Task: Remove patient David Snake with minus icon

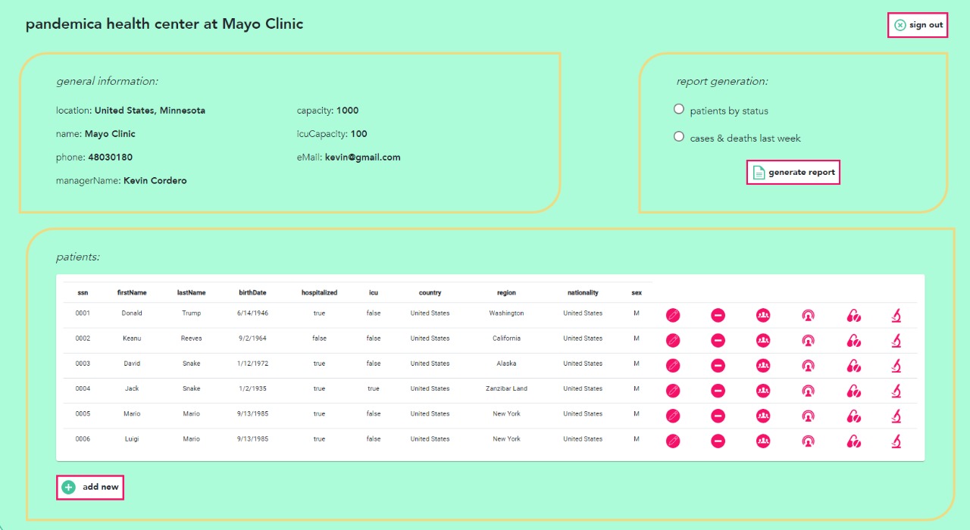Action: [718, 366]
